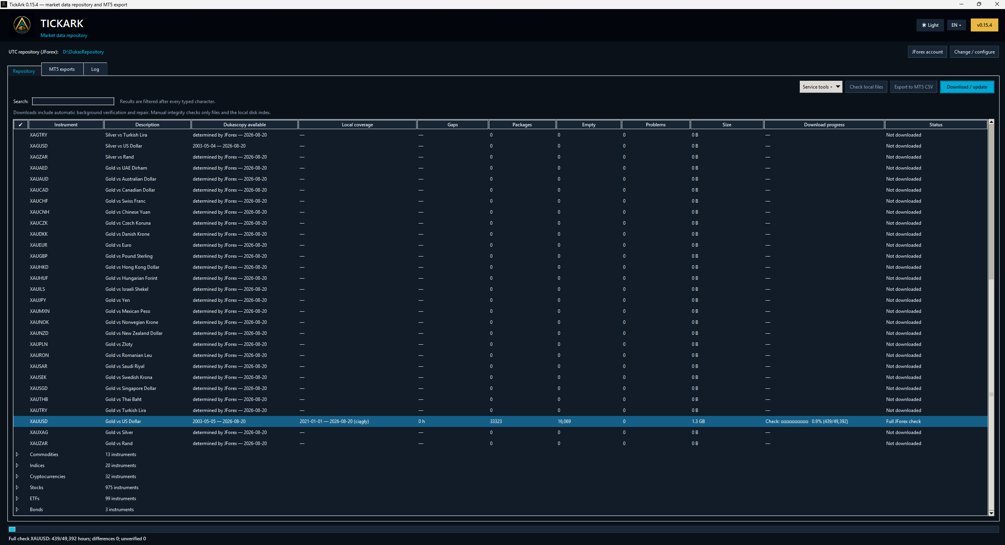Click 'Gold vs Thai Baht' description
The image size is (1005, 545).
point(124,399)
